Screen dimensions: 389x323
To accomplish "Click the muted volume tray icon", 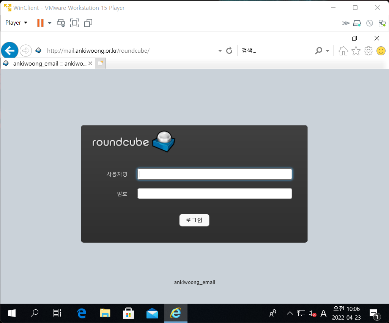I will 312,313.
